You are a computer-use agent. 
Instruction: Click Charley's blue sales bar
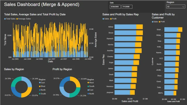(x=124, y=57)
